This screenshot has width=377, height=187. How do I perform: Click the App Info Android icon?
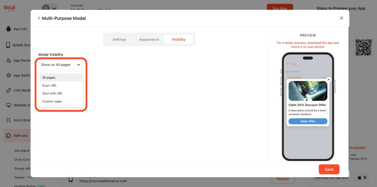[x=8, y=29]
